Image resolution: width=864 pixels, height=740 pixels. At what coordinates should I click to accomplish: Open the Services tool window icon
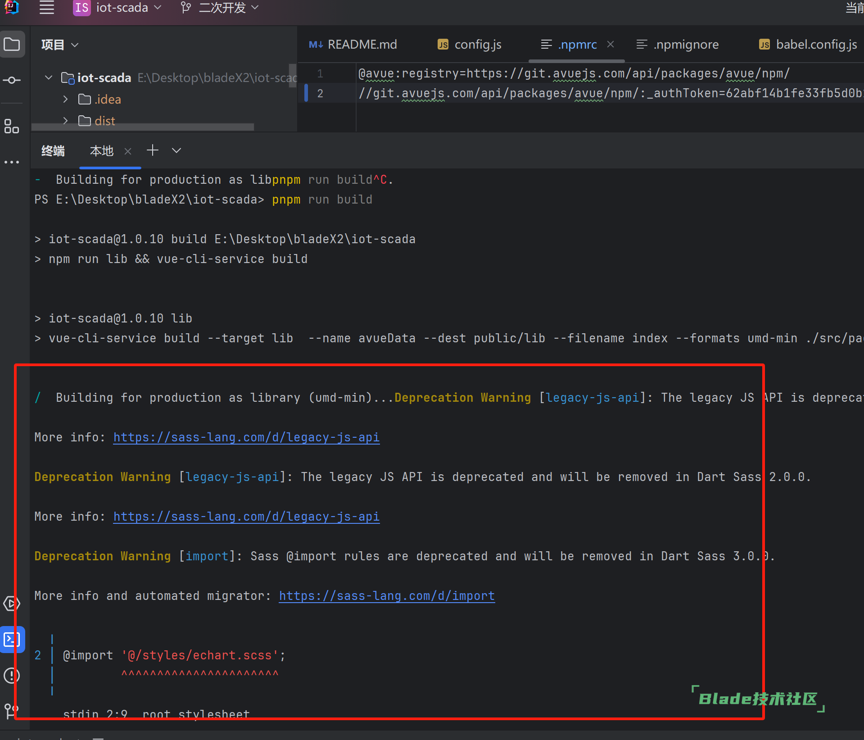tap(12, 604)
